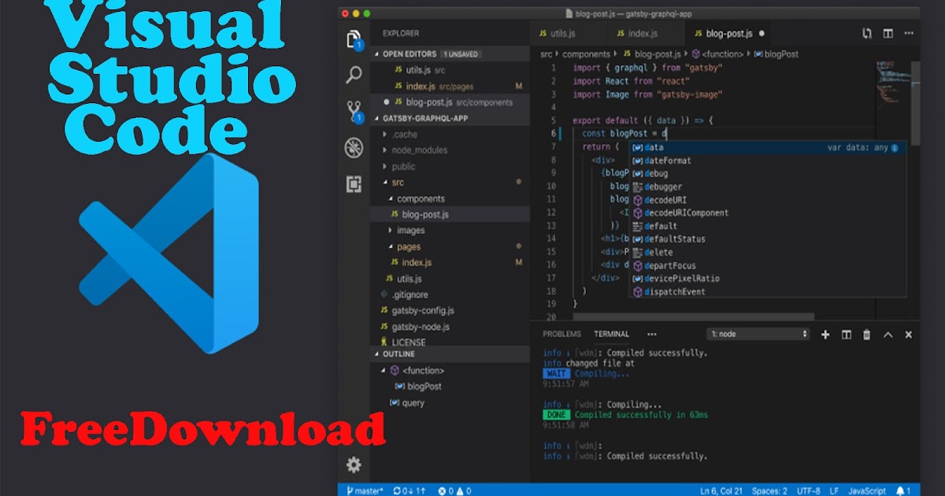
Task: Kill the terminal with the trash icon
Action: click(x=866, y=334)
